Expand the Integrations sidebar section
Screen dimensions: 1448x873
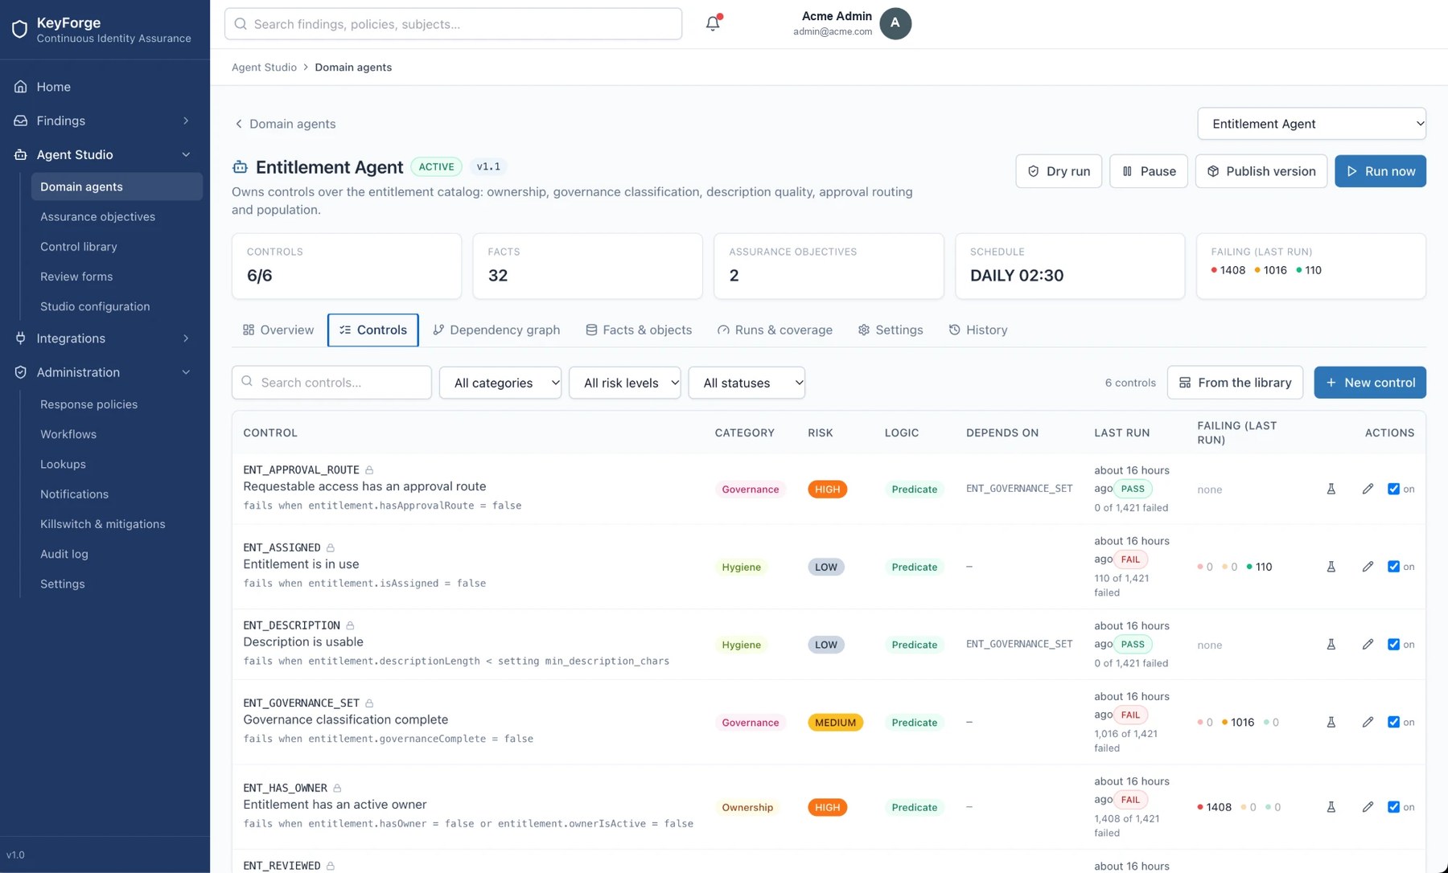pos(105,338)
